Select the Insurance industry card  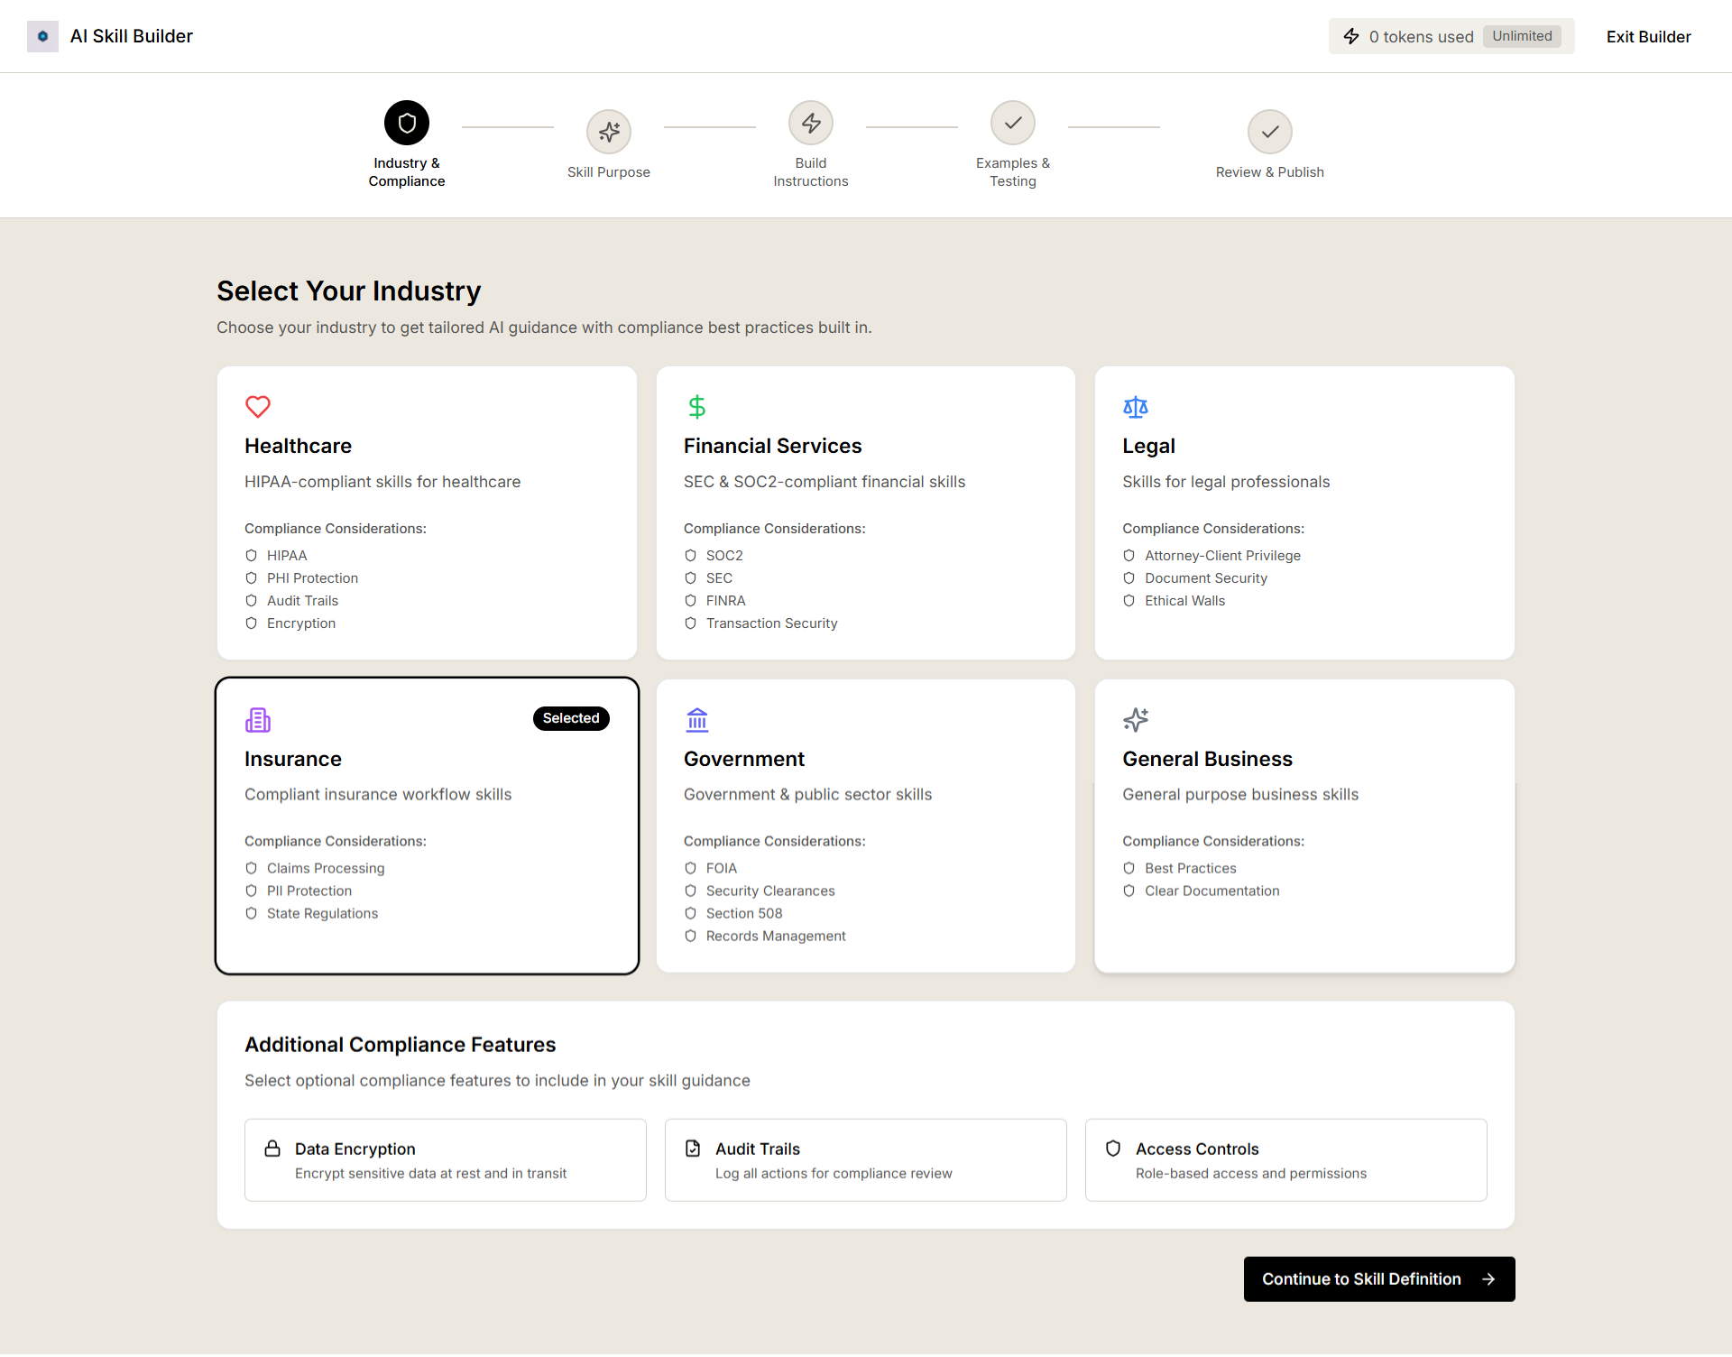pos(427,825)
